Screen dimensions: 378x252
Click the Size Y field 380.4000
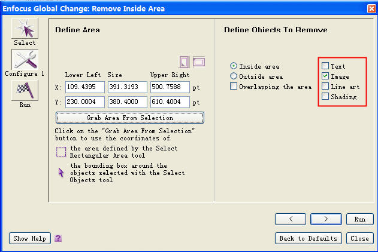pyautogui.click(x=128, y=102)
